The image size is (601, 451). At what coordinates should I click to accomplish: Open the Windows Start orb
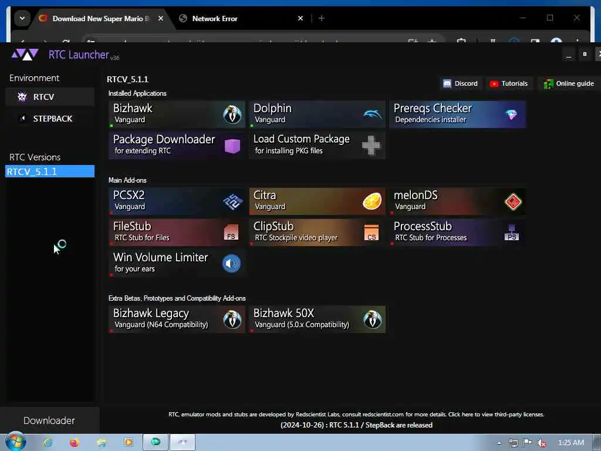(x=16, y=442)
